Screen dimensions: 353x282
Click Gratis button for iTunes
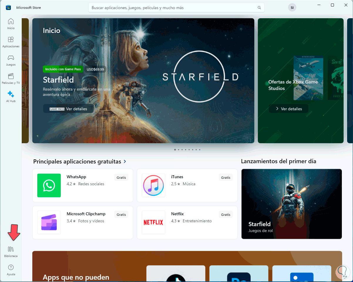pos(226,177)
